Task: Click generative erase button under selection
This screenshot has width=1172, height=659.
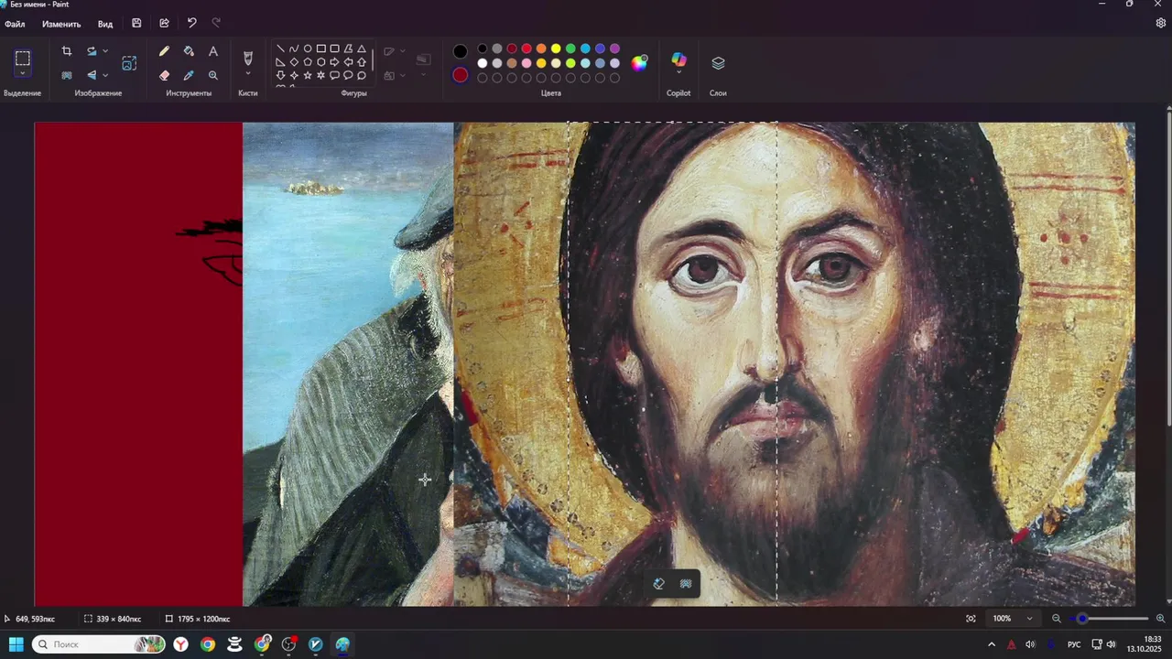Action: click(x=658, y=584)
